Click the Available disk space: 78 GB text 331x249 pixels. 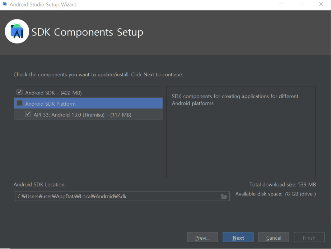point(275,194)
